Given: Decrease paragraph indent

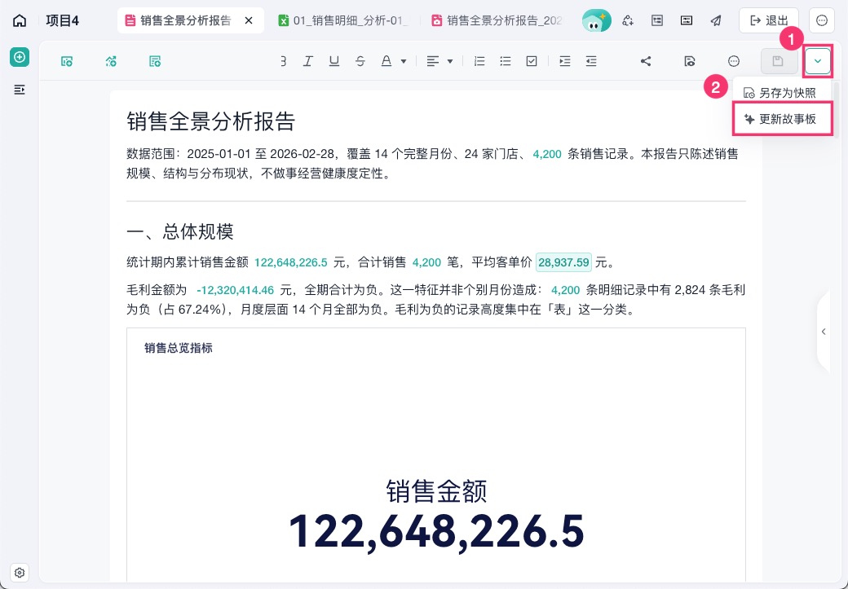Looking at the screenshot, I should click(x=591, y=61).
